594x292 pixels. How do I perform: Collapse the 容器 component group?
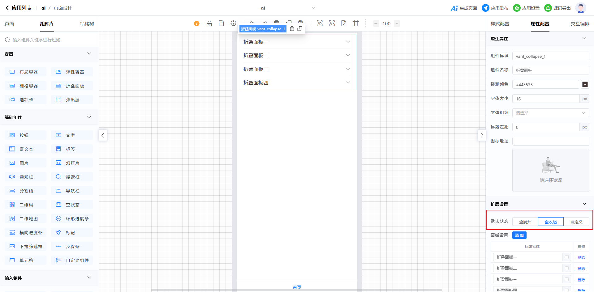pos(89,54)
